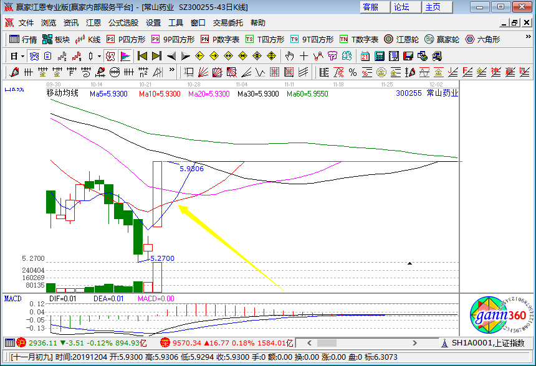Select the purple step chart 3 icon

(x=62, y=56)
